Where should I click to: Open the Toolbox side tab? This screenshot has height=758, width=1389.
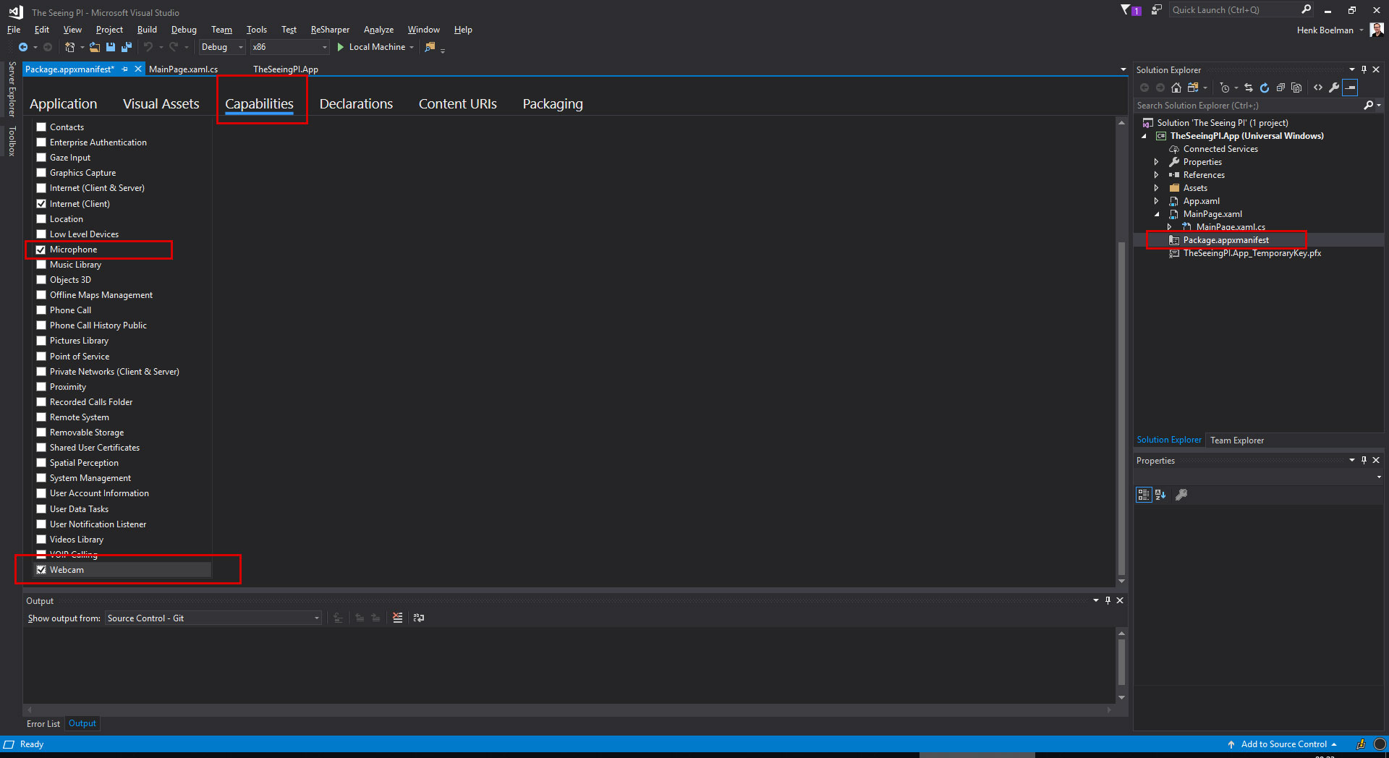point(12,141)
